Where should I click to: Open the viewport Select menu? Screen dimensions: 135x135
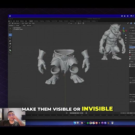[x=26, y=23]
